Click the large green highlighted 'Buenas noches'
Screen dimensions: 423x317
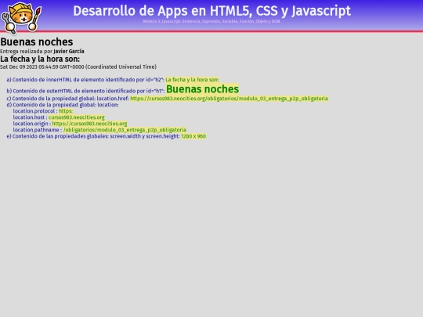202,89
